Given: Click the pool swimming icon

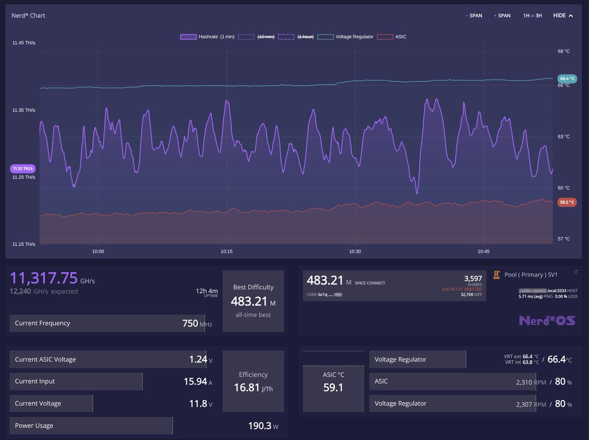Looking at the screenshot, I should (497, 275).
